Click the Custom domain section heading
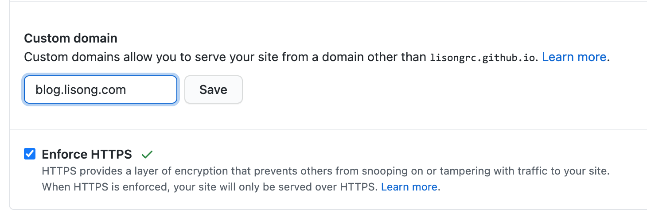Viewport: 647px width, 210px height. click(71, 38)
